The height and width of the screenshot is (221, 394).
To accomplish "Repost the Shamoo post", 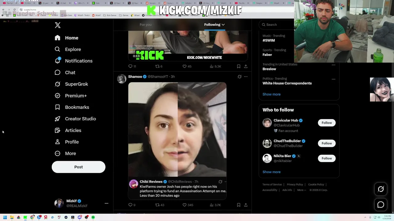I will tap(159, 205).
